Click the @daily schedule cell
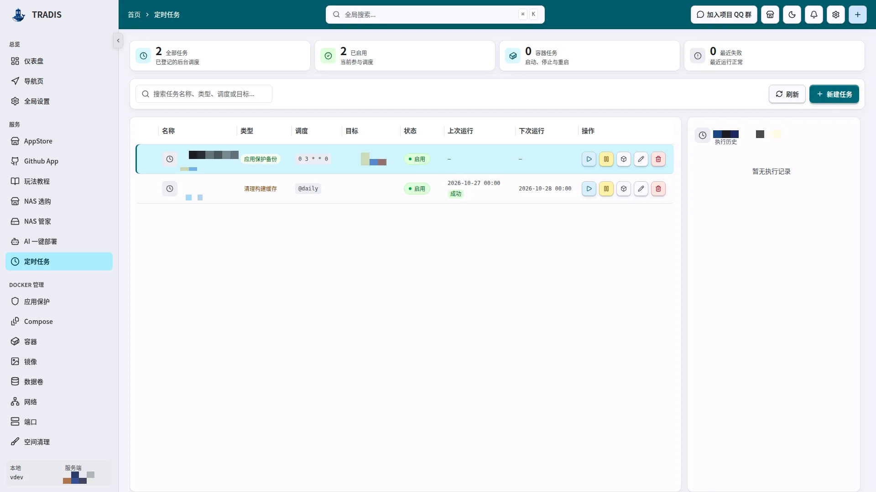The image size is (876, 492). click(308, 189)
